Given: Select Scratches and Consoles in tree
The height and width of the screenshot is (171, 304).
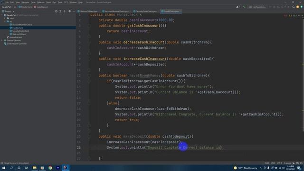Looking at the screenshot, I should (15, 44).
